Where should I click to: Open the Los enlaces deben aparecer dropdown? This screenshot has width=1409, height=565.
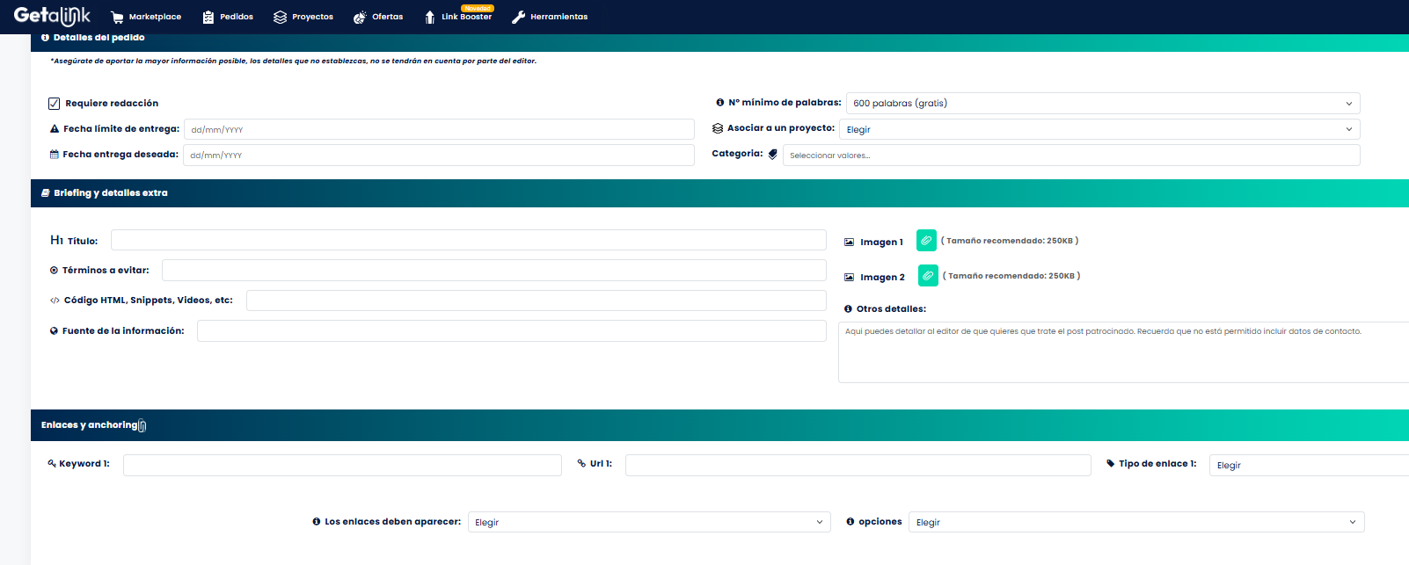[648, 523]
